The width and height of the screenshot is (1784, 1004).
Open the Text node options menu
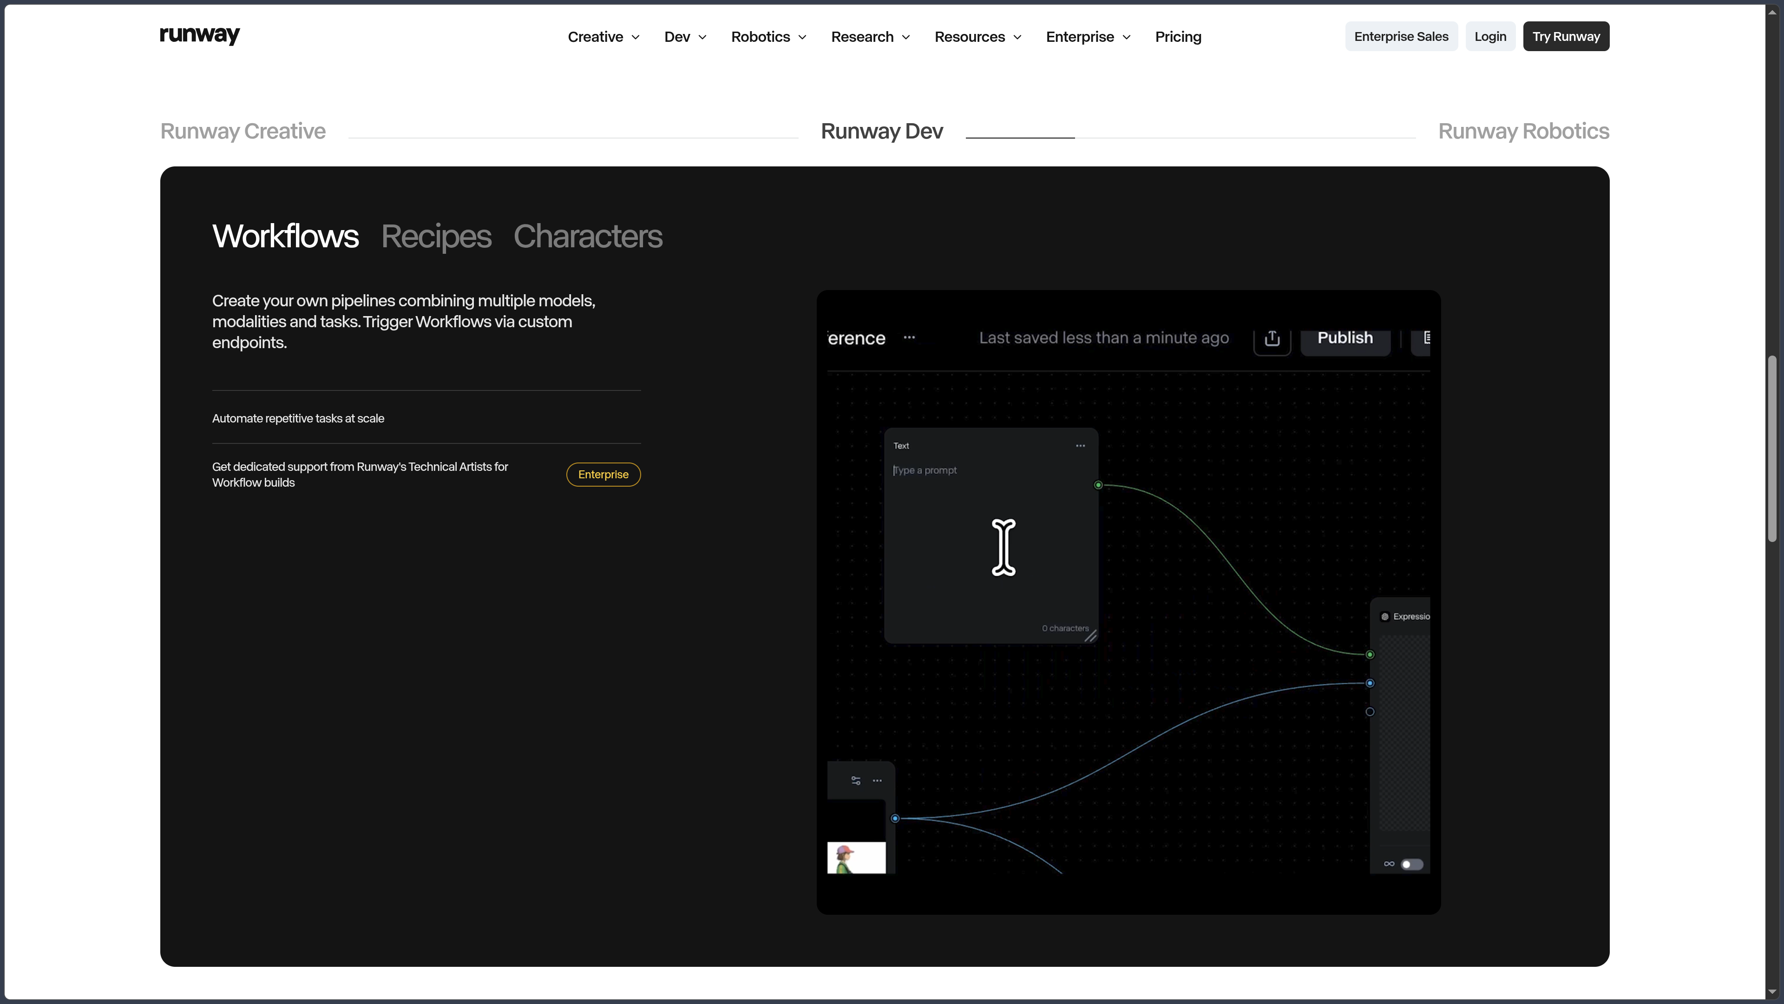point(1080,446)
